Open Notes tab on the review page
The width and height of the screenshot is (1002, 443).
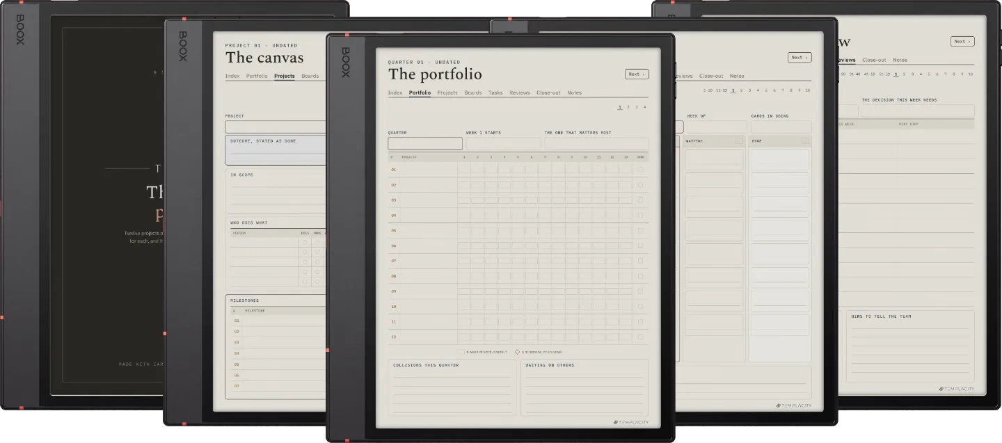pyautogui.click(x=900, y=60)
